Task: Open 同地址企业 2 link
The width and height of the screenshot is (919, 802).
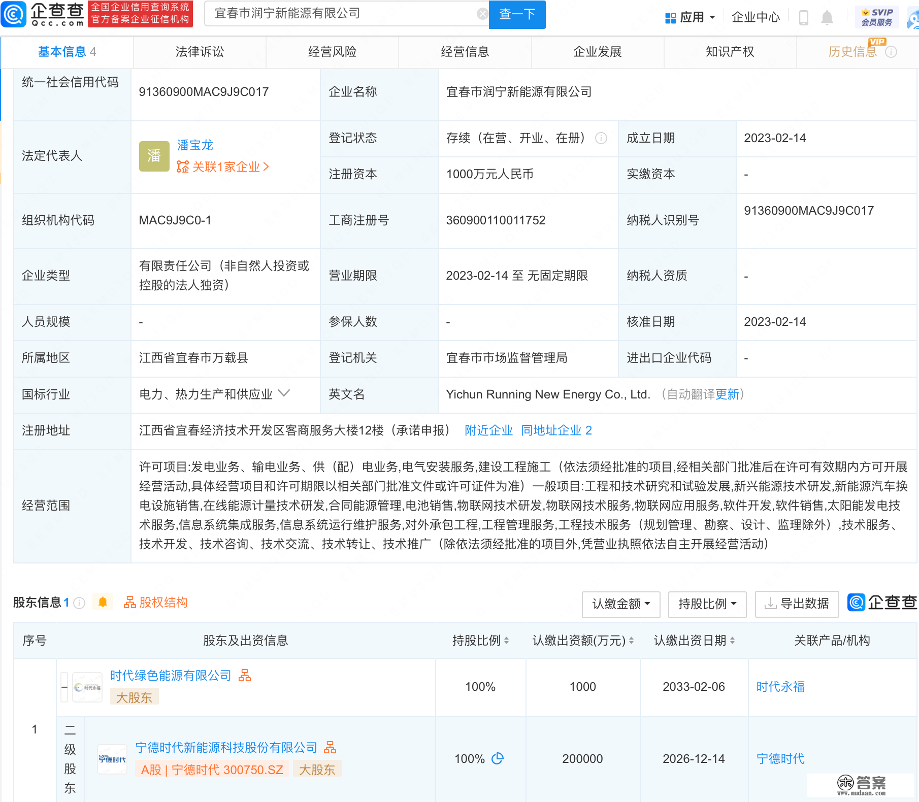Action: pos(556,430)
